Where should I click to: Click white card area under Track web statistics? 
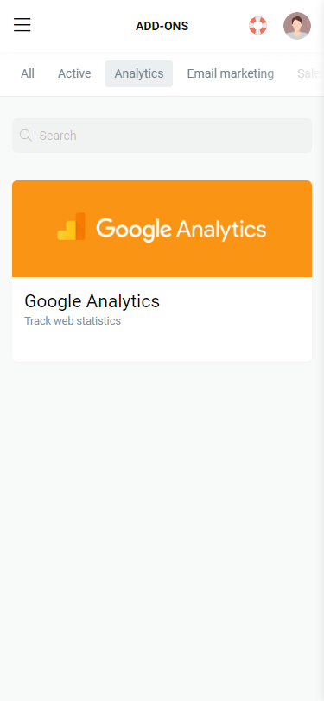pos(162,344)
